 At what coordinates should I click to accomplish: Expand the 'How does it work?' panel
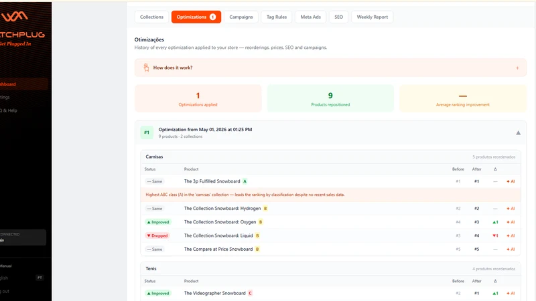coord(330,68)
